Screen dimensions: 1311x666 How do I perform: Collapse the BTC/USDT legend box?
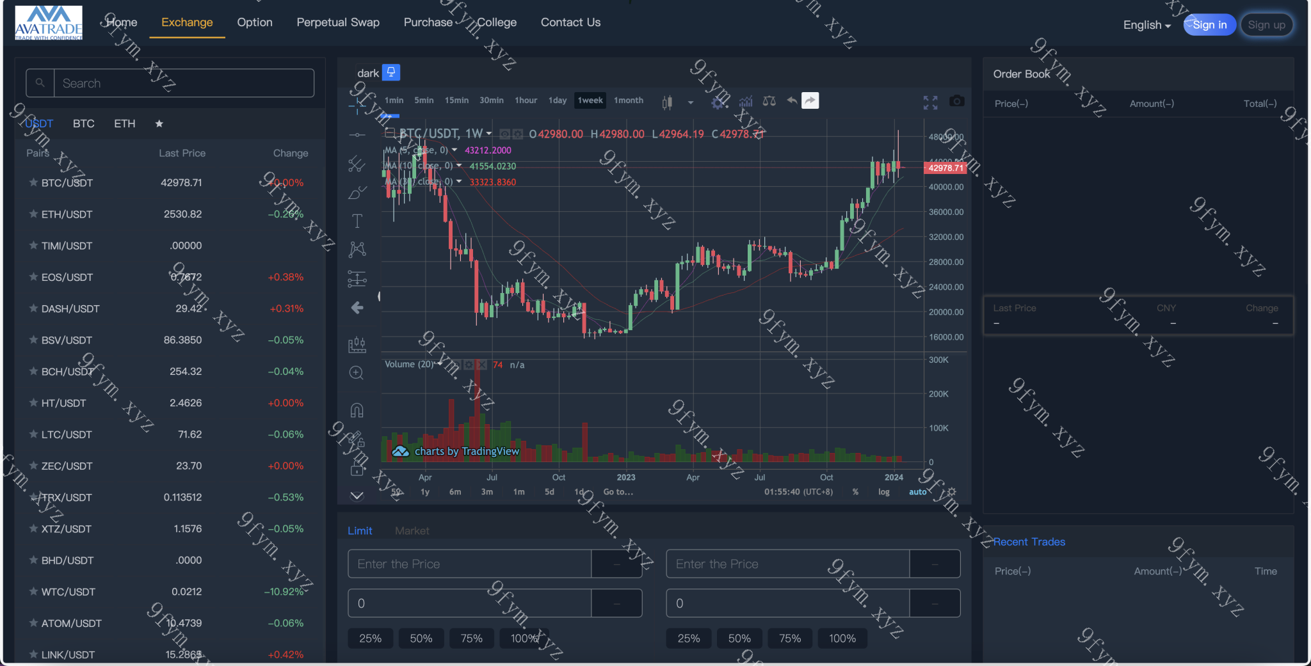[x=389, y=133]
